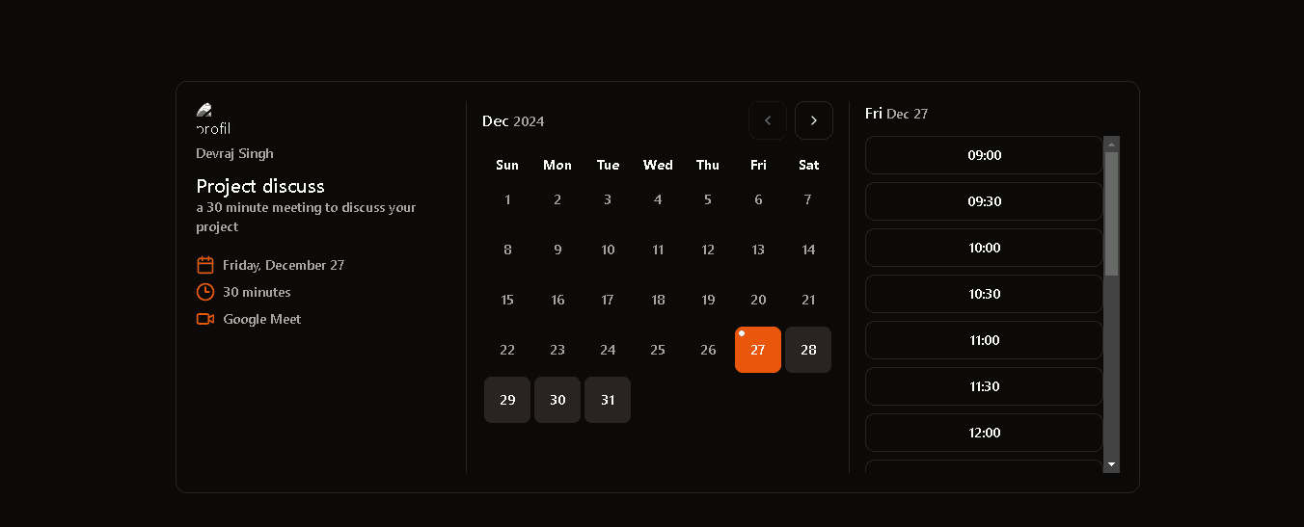The width and height of the screenshot is (1304, 527).
Task: Pick December 29 date cell
Action: click(507, 400)
